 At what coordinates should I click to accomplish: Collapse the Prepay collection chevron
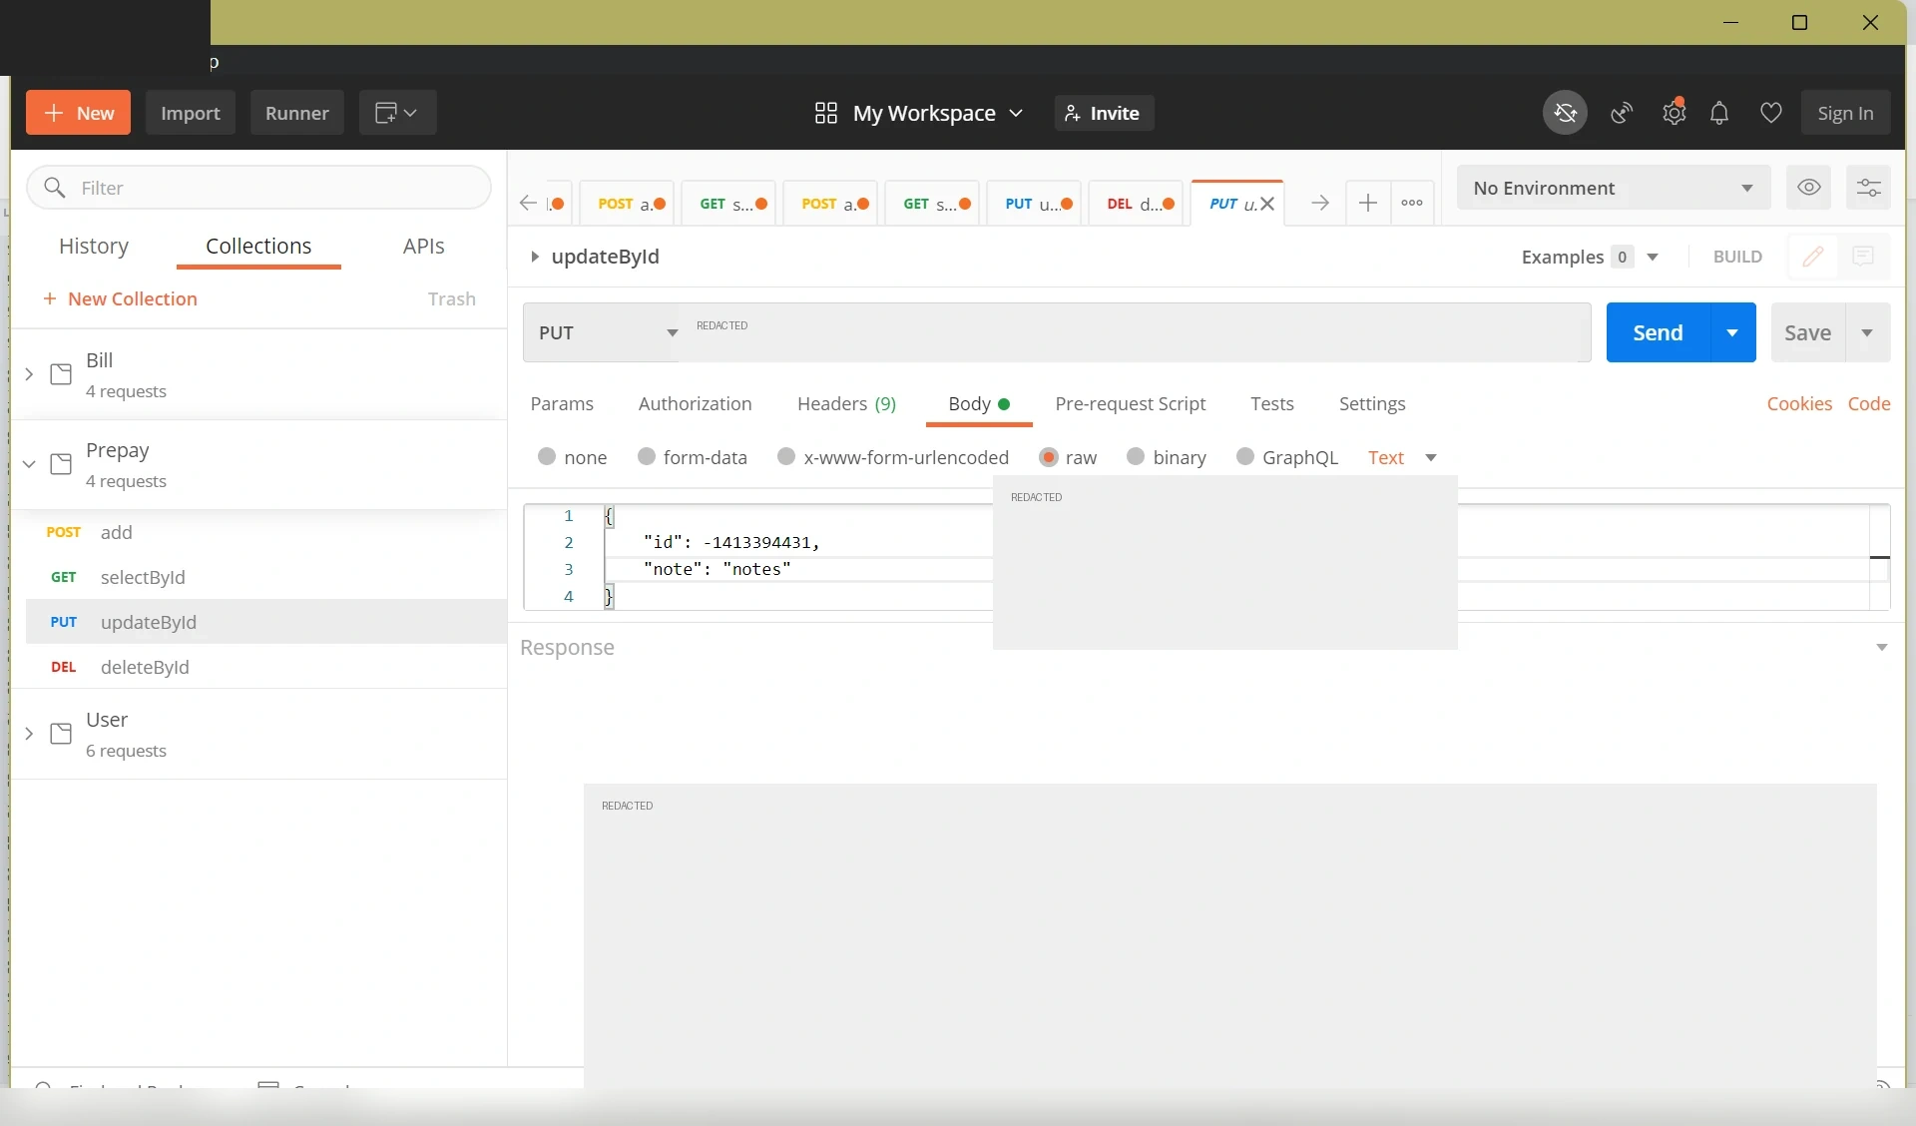pyautogui.click(x=29, y=464)
